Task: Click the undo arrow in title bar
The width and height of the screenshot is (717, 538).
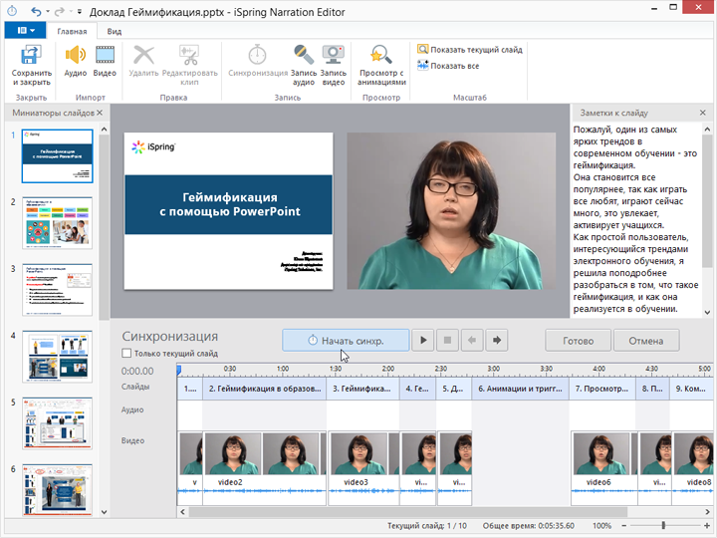Action: pos(36,11)
